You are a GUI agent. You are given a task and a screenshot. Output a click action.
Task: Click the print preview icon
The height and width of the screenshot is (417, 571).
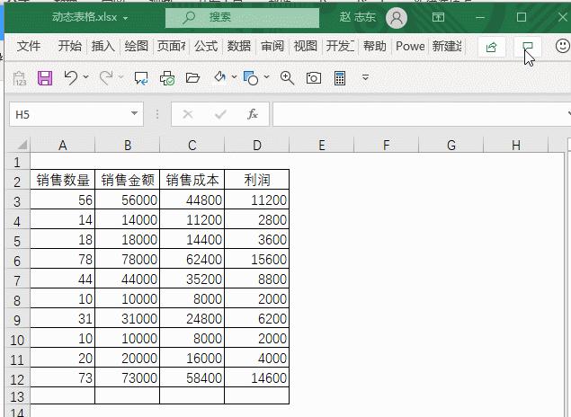(x=167, y=78)
